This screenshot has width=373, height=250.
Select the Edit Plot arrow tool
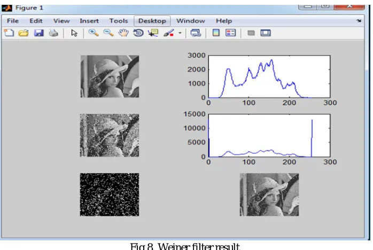74,33
